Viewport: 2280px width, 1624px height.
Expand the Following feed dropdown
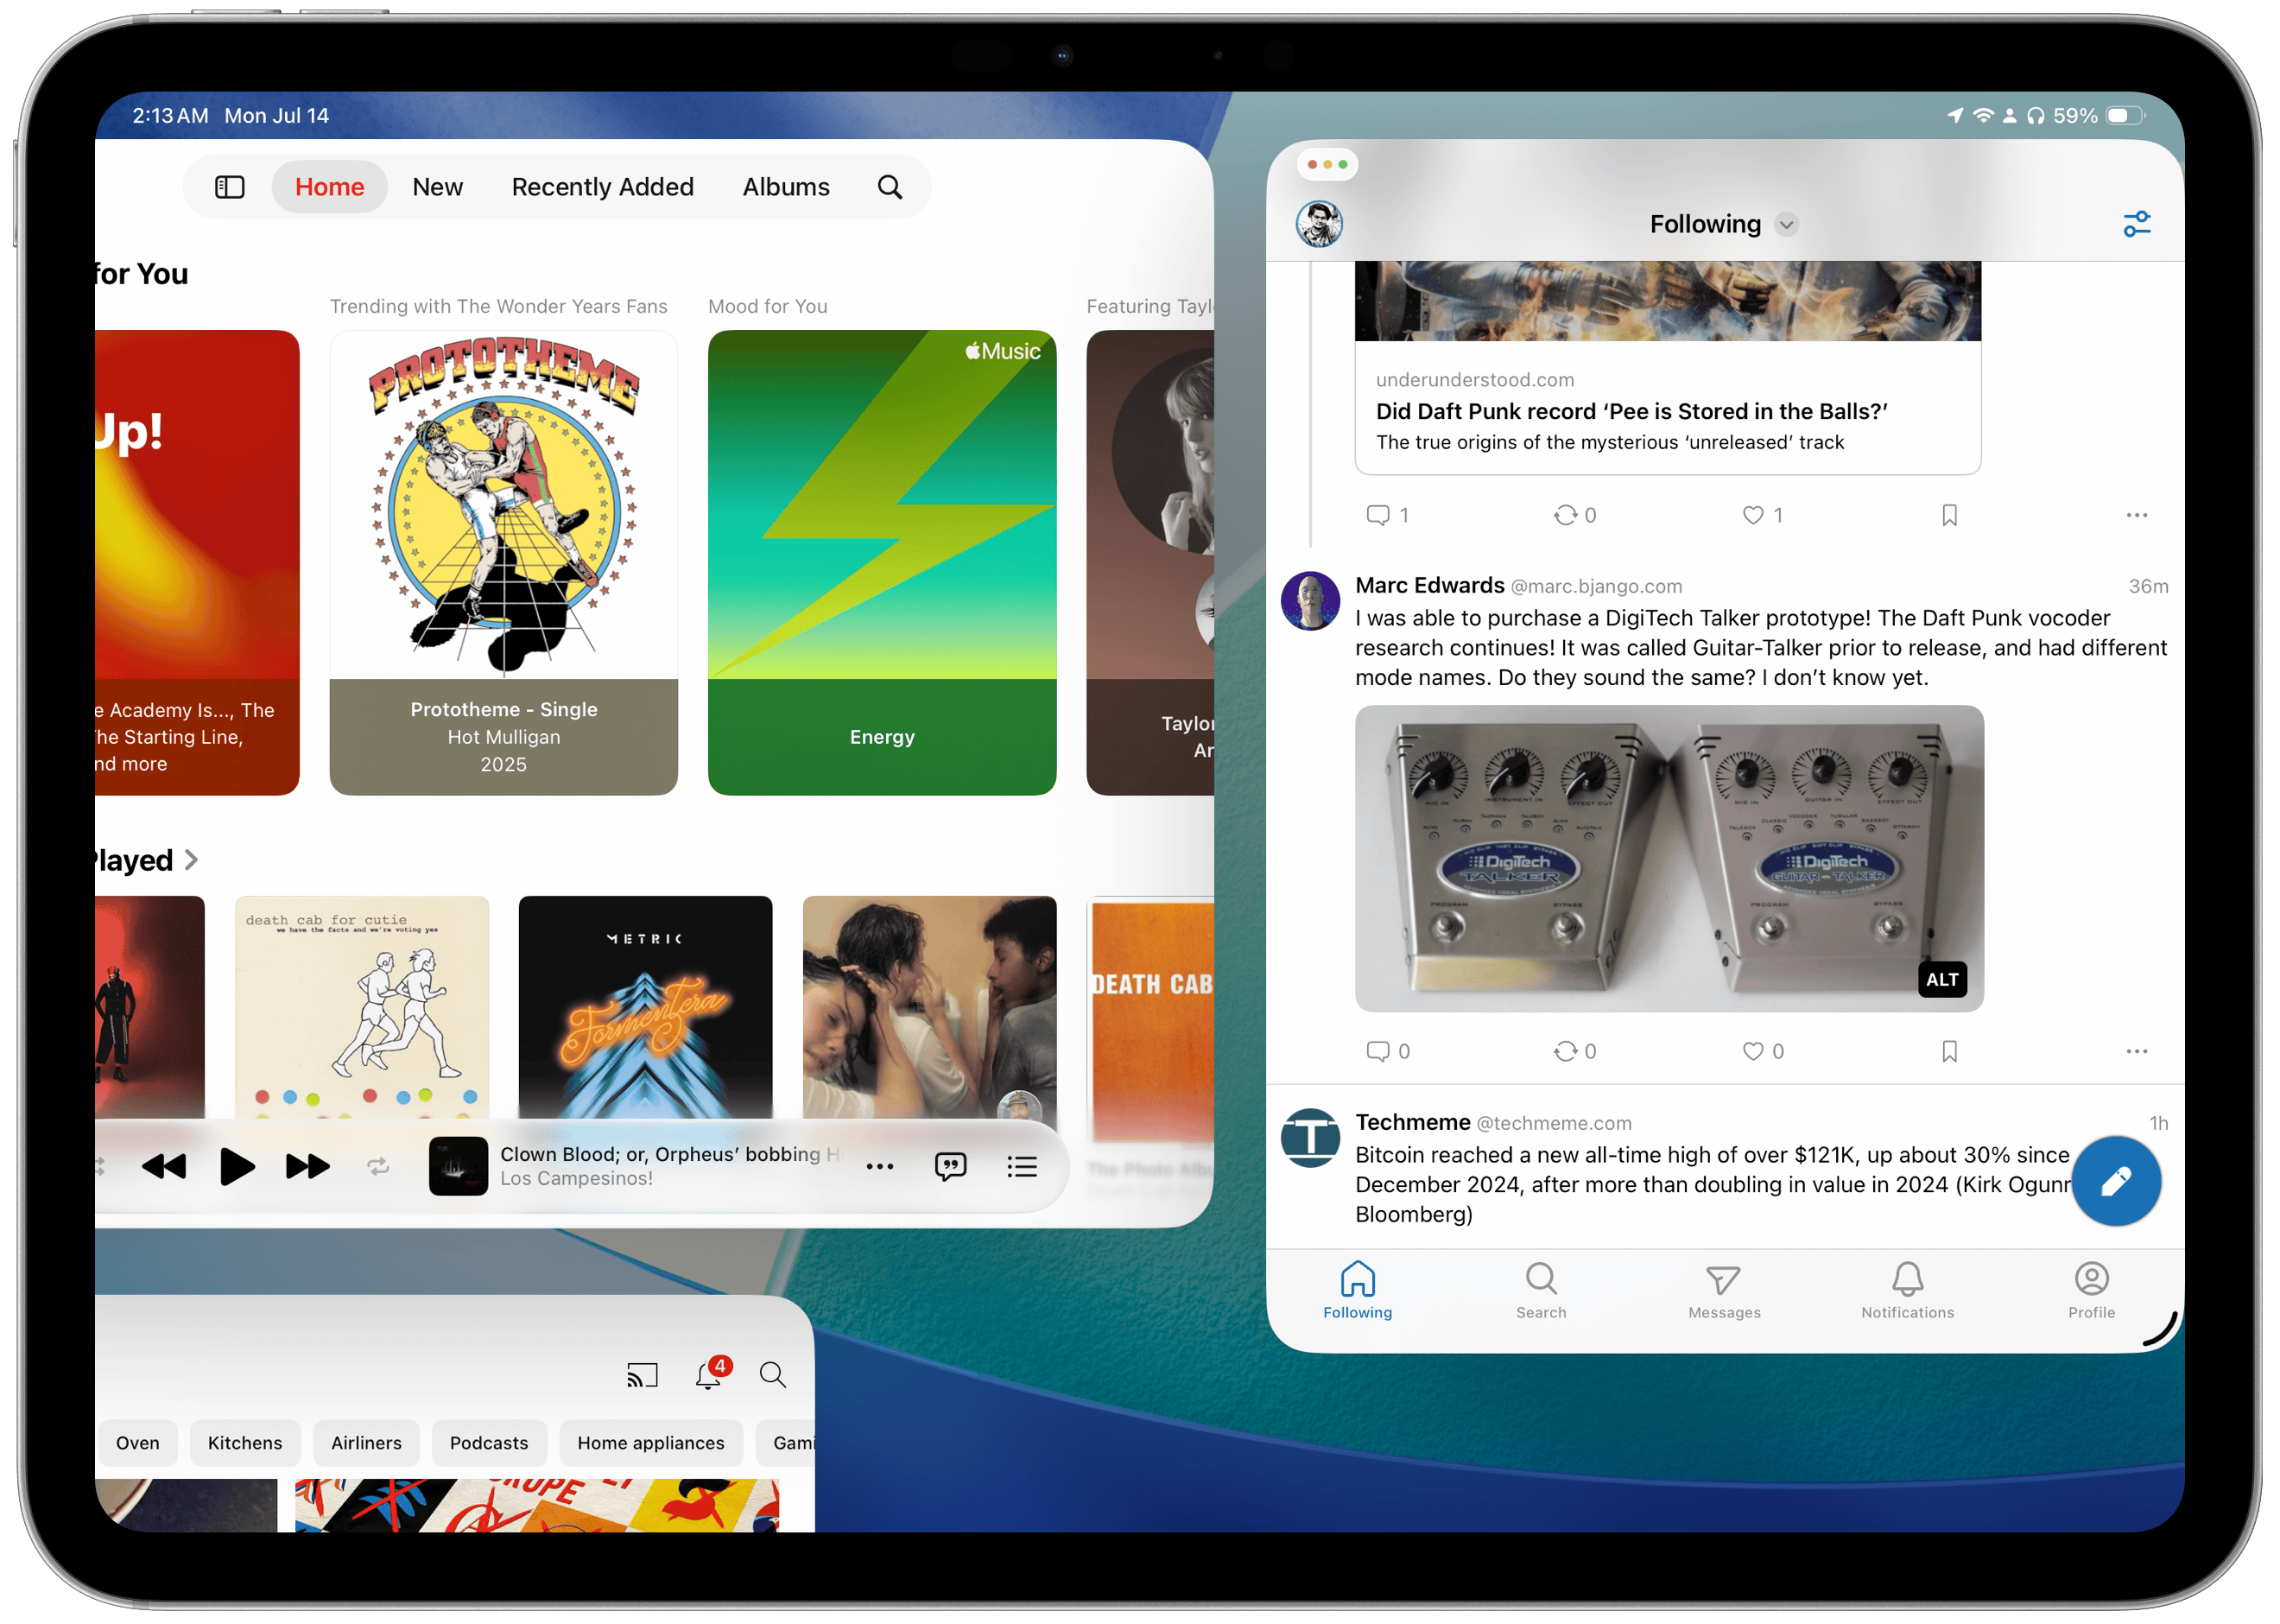[x=1786, y=224]
